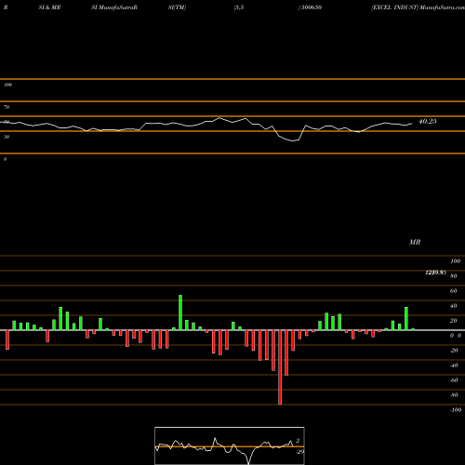The width and height of the screenshot is (465, 465).
Task: Click the (EXCEL INDUST) MunafaSutra.com title
Action: click(418, 7)
